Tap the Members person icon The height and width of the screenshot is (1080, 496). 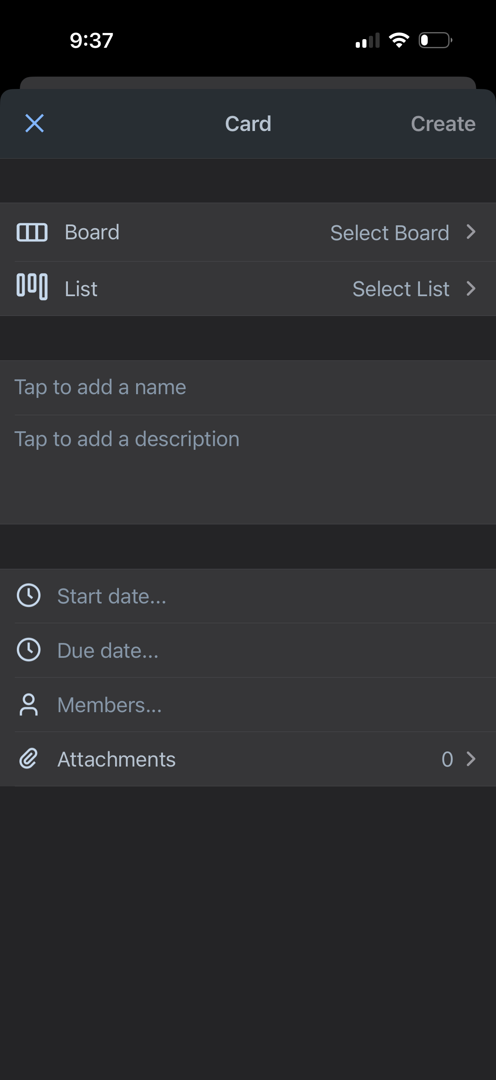(x=28, y=704)
